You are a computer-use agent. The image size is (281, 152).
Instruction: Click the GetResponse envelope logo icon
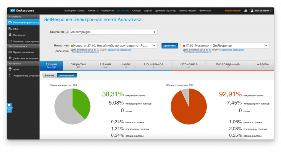(13, 11)
